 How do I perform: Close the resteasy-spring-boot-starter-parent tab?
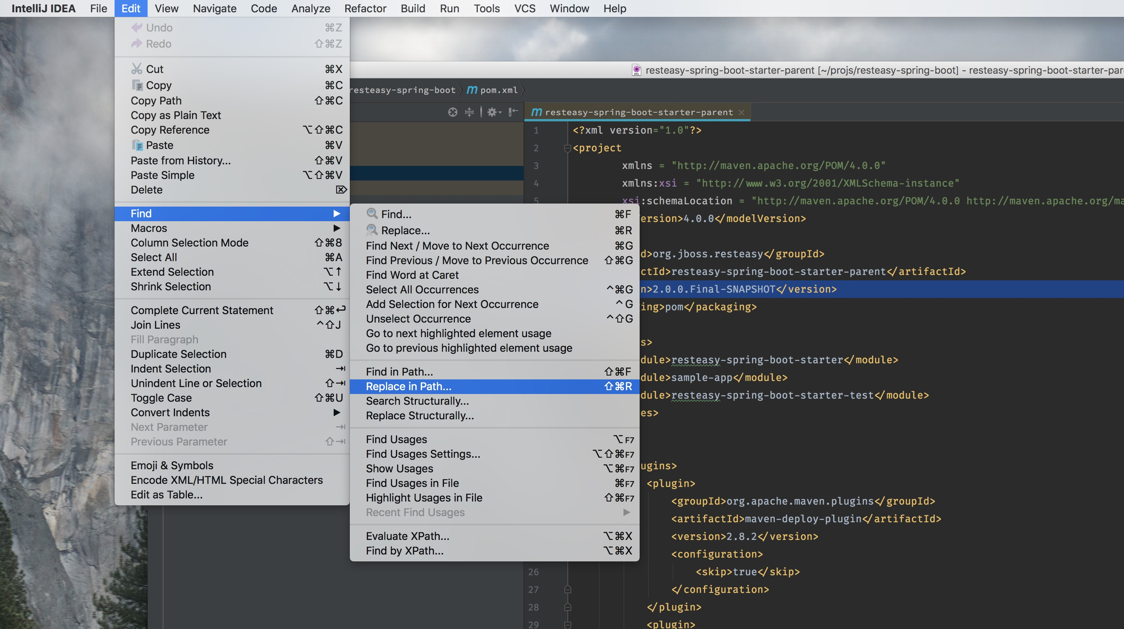coord(742,112)
